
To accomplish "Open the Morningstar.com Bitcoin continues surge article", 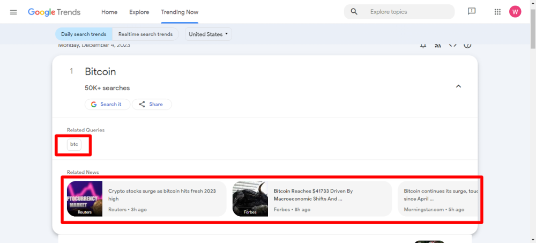I will coord(438,199).
